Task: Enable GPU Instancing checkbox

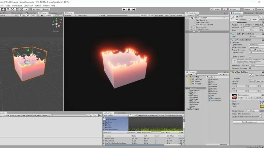Action: 261,113
